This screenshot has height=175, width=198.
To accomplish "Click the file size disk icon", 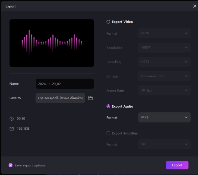I will click(x=12, y=128).
